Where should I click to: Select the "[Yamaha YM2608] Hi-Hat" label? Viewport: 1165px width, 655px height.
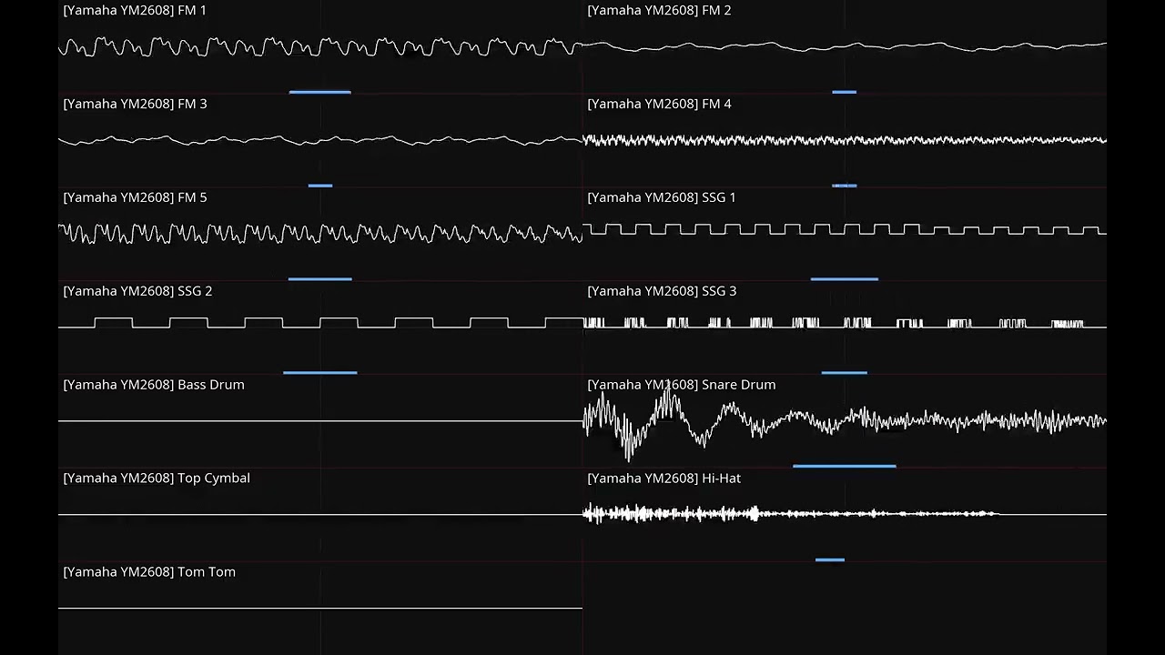click(664, 479)
